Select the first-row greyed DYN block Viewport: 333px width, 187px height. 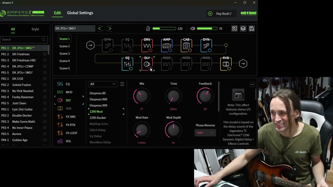click(x=107, y=45)
